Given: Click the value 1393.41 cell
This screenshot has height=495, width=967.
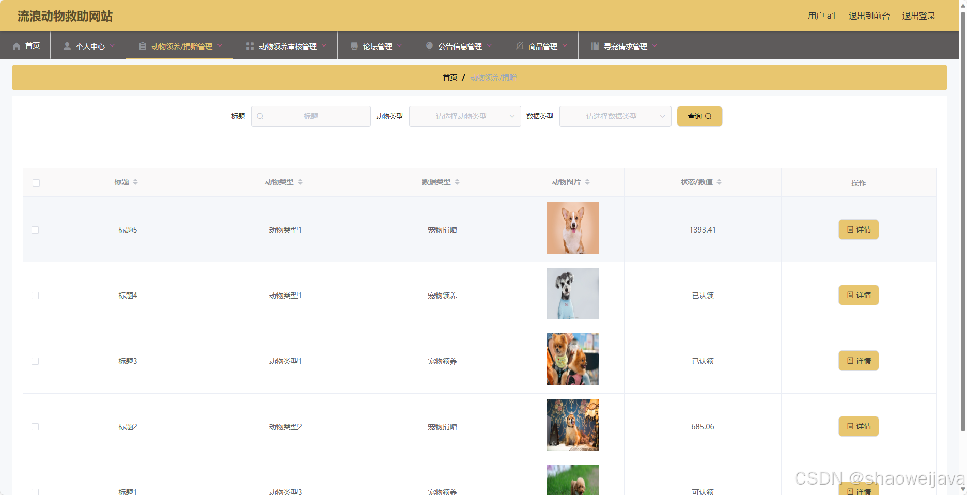Looking at the screenshot, I should tap(703, 230).
